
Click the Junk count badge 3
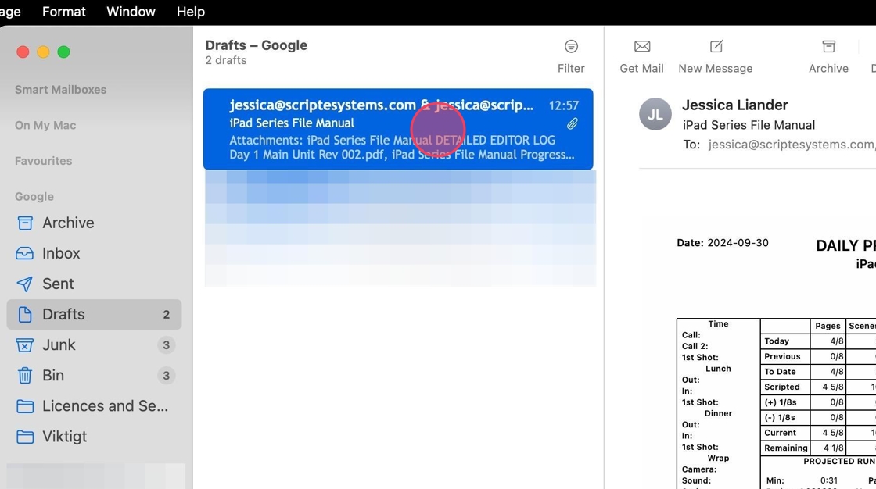tap(166, 345)
